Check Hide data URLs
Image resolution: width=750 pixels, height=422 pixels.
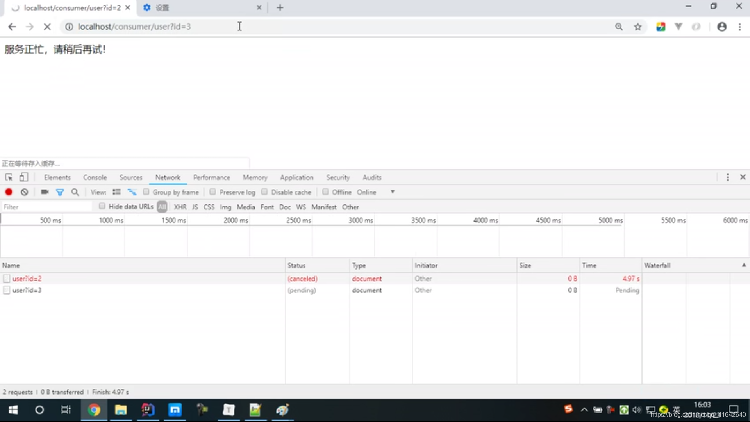102,206
